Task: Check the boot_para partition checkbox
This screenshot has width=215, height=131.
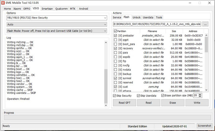Action: coord(116,44)
